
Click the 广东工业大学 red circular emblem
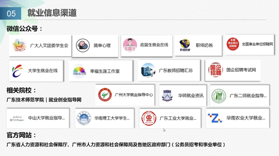pos(149,118)
